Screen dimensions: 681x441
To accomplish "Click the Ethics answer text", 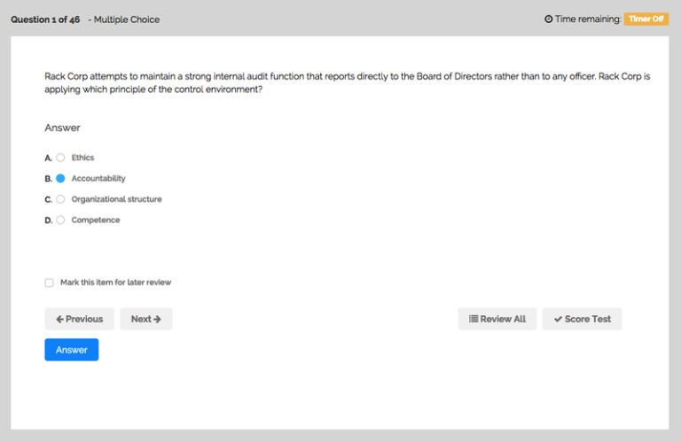I will pyautogui.click(x=82, y=158).
